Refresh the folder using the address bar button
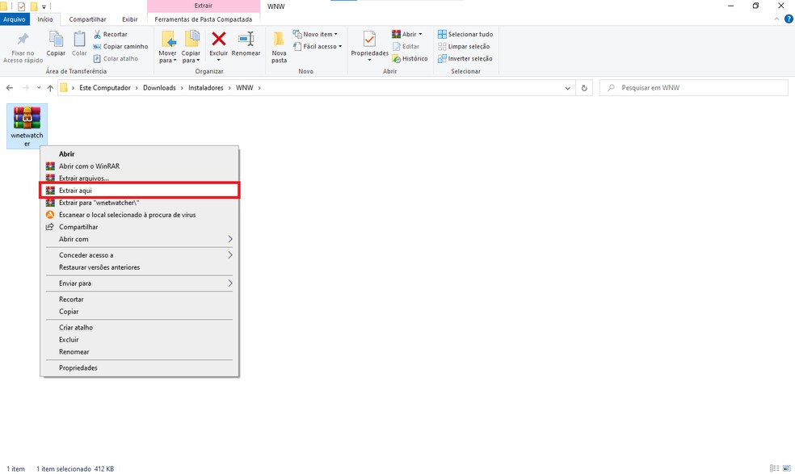This screenshot has width=795, height=474. pos(584,87)
